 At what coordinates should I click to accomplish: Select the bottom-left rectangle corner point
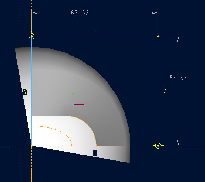tap(32, 146)
